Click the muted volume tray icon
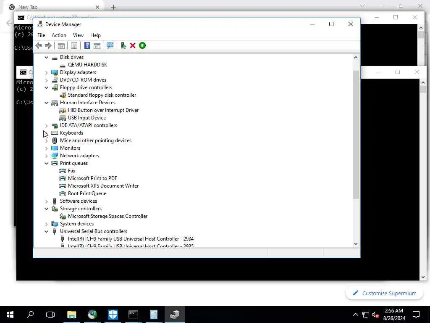Screen dimensions: 430x323 (x=376, y=315)
